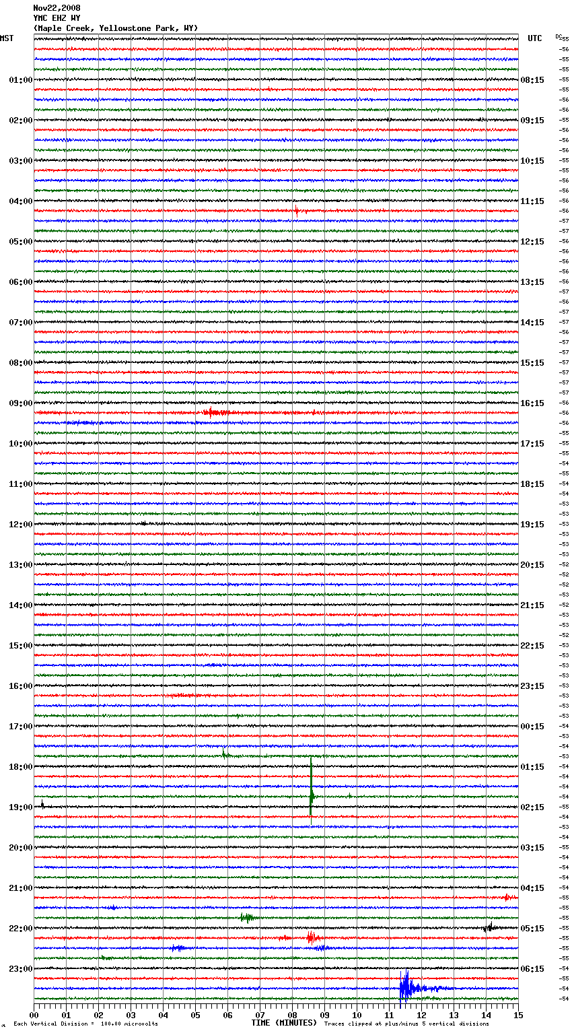This screenshot has height=1033, width=572.
Task: Select the blue wiggle near minute 4.5 at 22:30
Action: pyautogui.click(x=178, y=947)
